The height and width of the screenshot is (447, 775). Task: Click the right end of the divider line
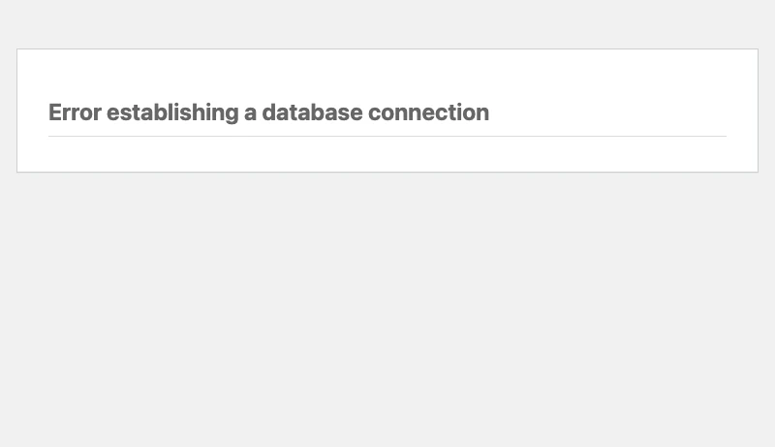[724, 136]
